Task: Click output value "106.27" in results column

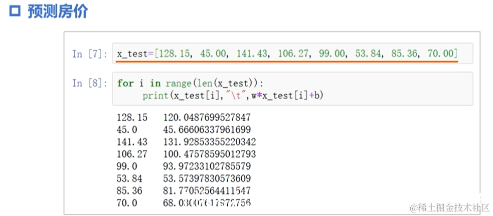Action: click(x=132, y=154)
